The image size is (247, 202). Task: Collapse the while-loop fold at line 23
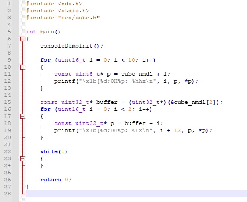[23, 158]
